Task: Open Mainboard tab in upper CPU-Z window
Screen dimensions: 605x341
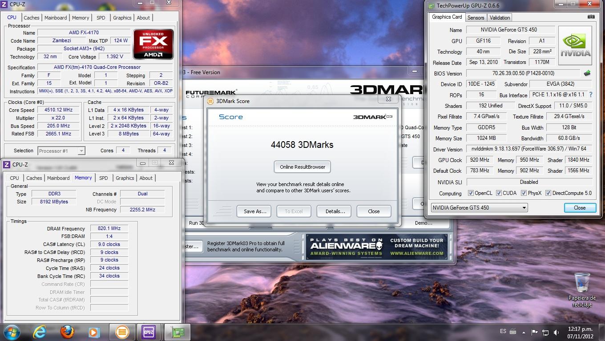Action: pos(56,18)
